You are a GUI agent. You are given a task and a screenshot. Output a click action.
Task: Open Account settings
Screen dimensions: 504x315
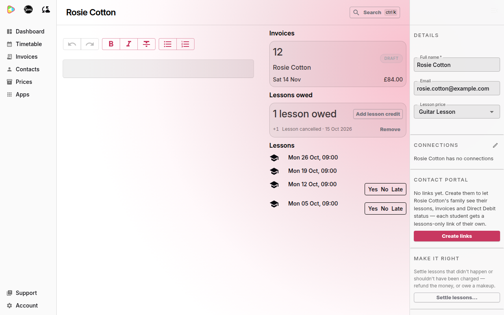(28, 306)
